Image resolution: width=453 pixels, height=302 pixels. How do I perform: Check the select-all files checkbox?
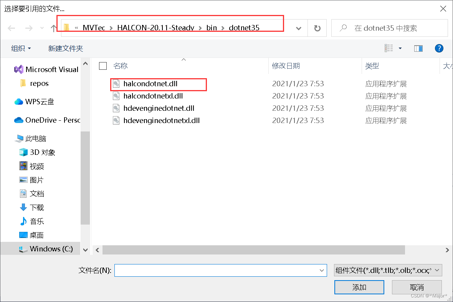click(103, 66)
